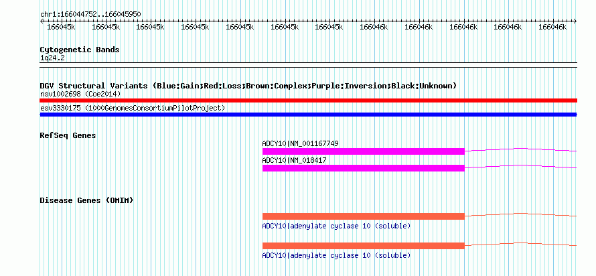Click the DGV Structural Variants track title
Image resolution: width=596 pixels, height=276 pixels.
(x=248, y=86)
